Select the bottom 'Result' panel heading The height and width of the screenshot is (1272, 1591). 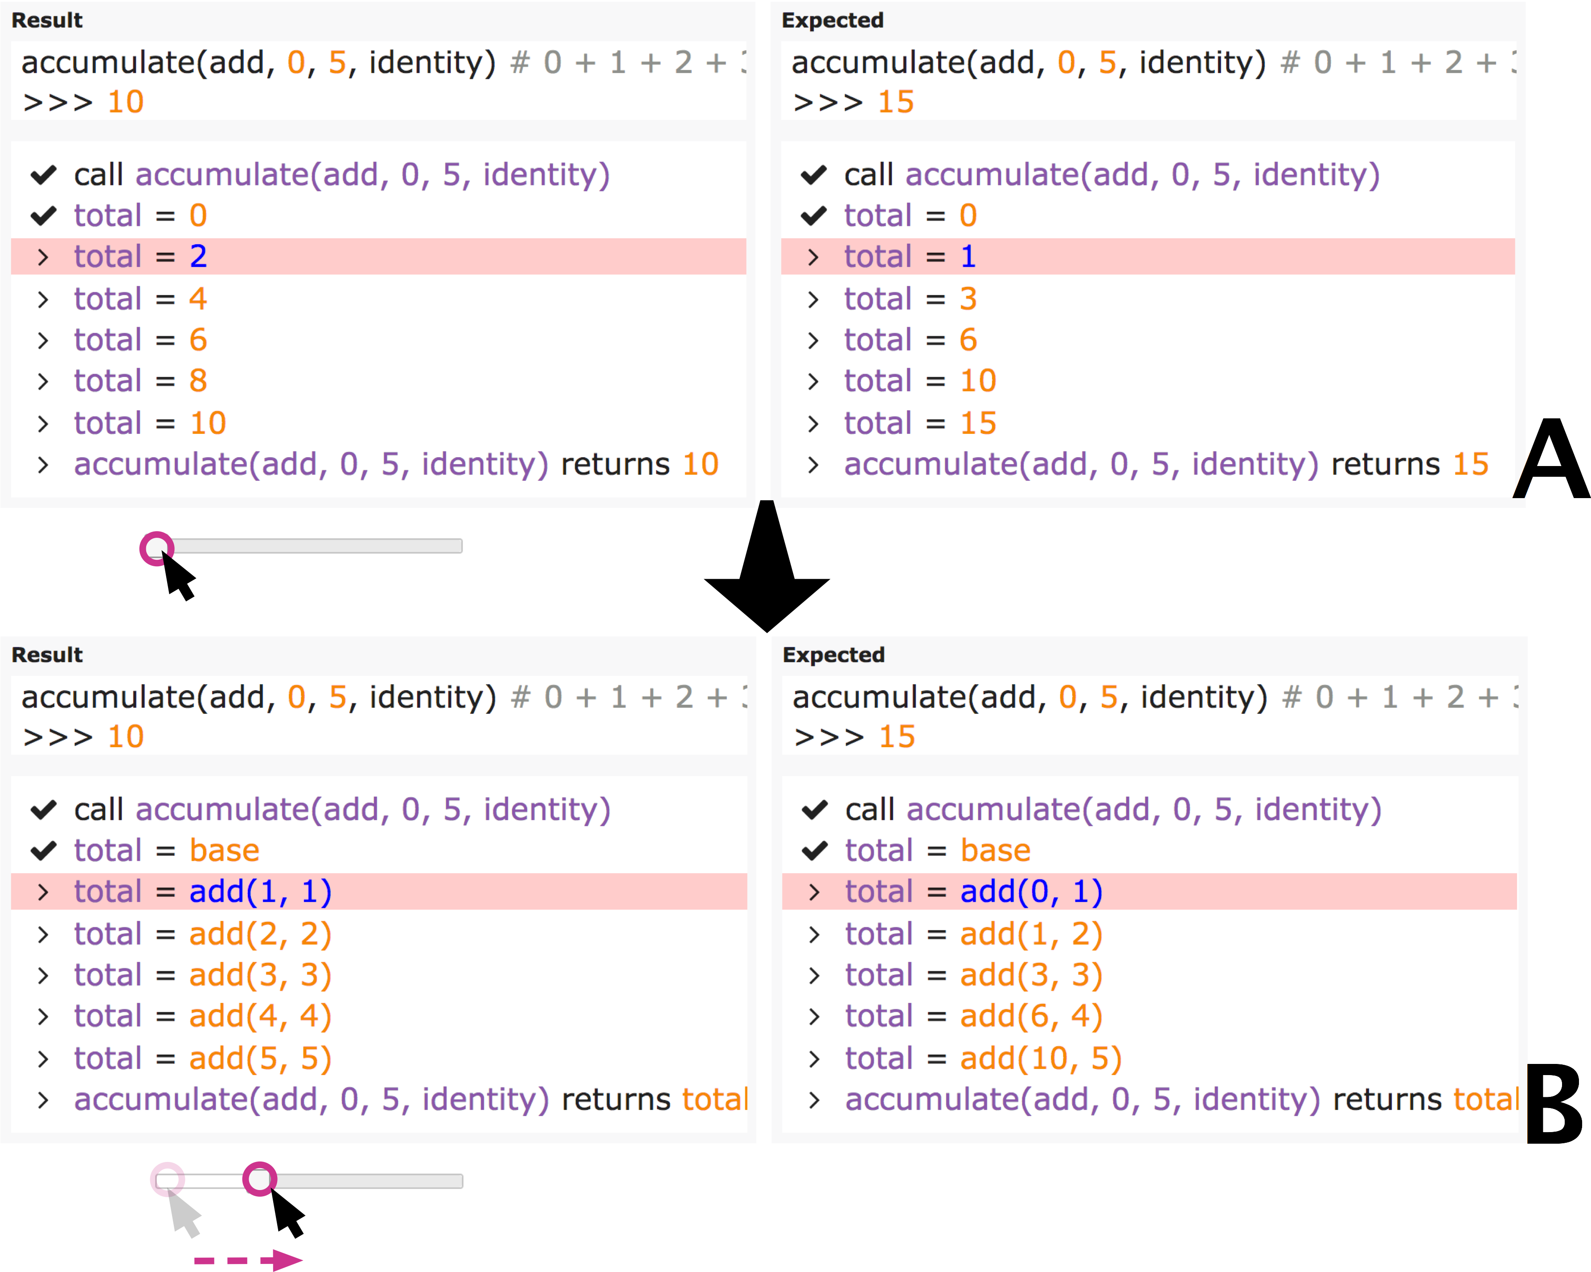tap(47, 654)
